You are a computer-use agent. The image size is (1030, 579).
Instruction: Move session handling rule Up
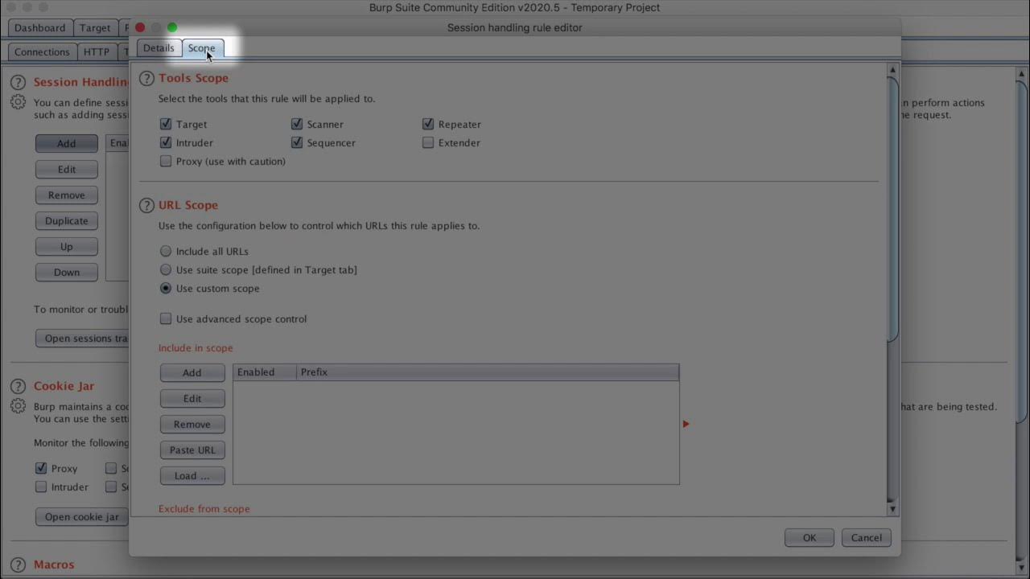(67, 246)
